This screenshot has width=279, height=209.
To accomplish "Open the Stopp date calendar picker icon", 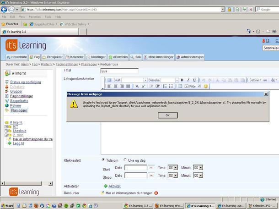I will pos(151,176).
